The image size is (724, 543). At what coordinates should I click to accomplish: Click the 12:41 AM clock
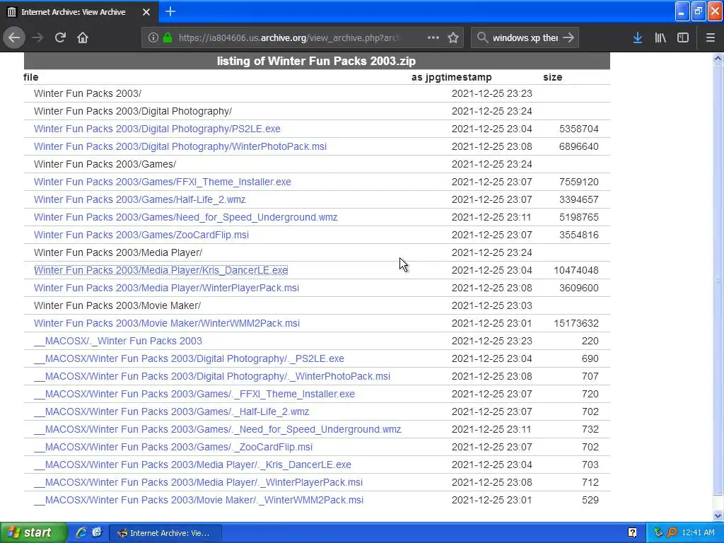(698, 533)
